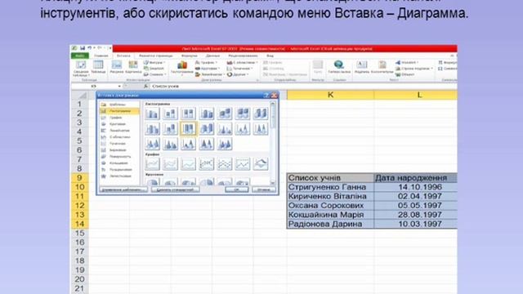Select График in the dialog's chart type list

pos(119,118)
